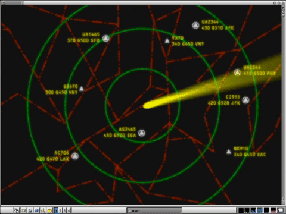Switch to workspace 2
The height and width of the screenshot is (214, 286).
(60, 210)
